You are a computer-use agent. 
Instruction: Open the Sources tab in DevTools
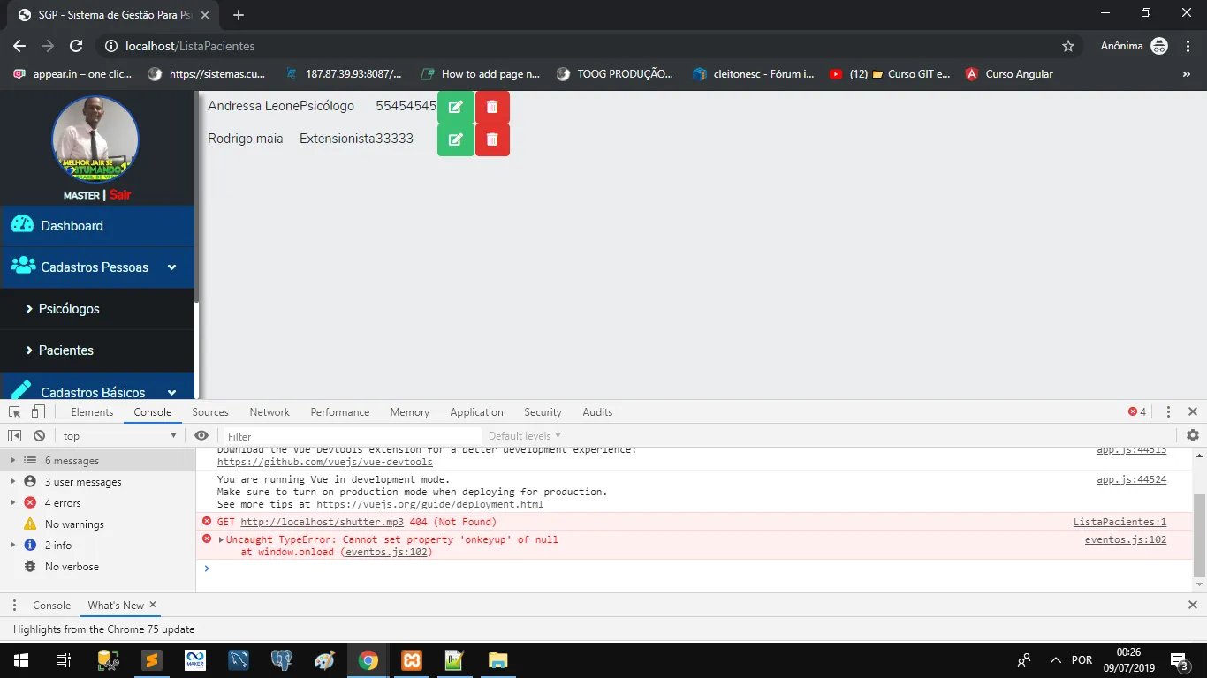click(210, 412)
